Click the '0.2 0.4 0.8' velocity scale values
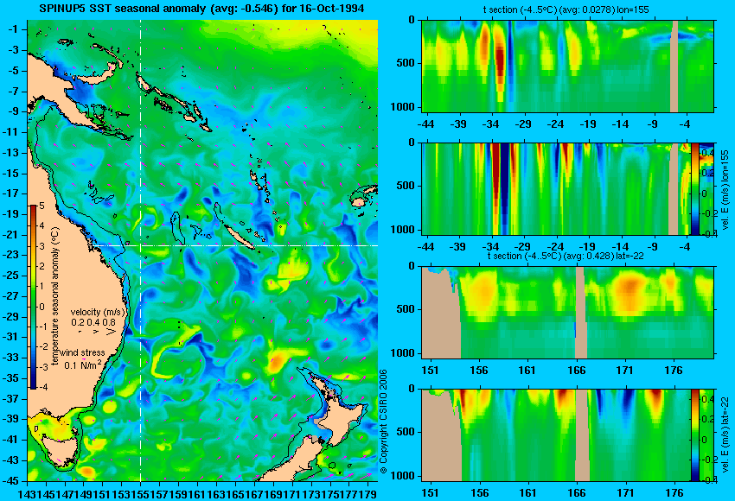 (x=93, y=322)
